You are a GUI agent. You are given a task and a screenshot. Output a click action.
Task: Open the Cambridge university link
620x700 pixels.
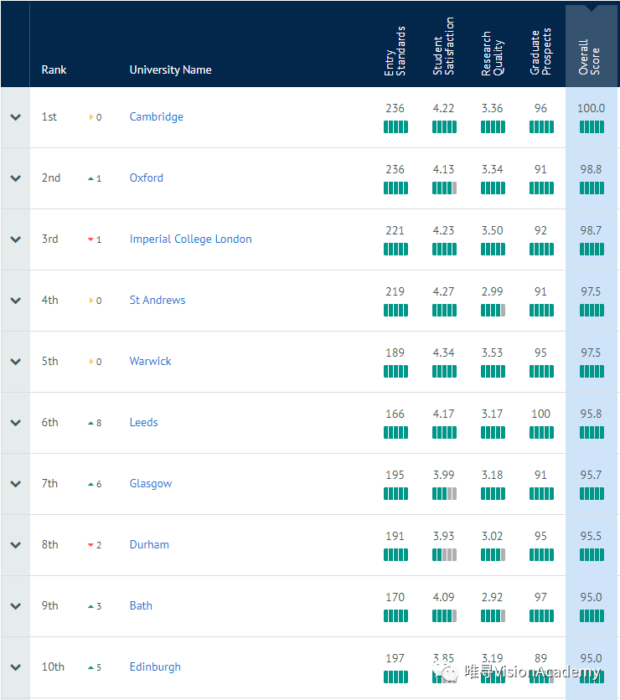tap(156, 116)
